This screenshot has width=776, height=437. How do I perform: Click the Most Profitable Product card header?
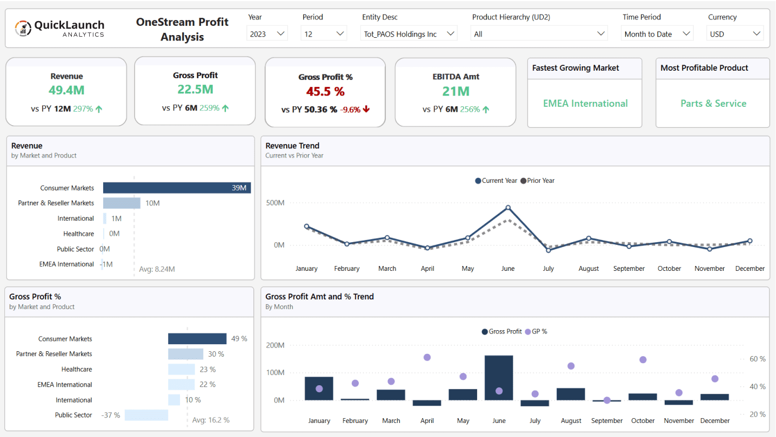tap(712, 69)
